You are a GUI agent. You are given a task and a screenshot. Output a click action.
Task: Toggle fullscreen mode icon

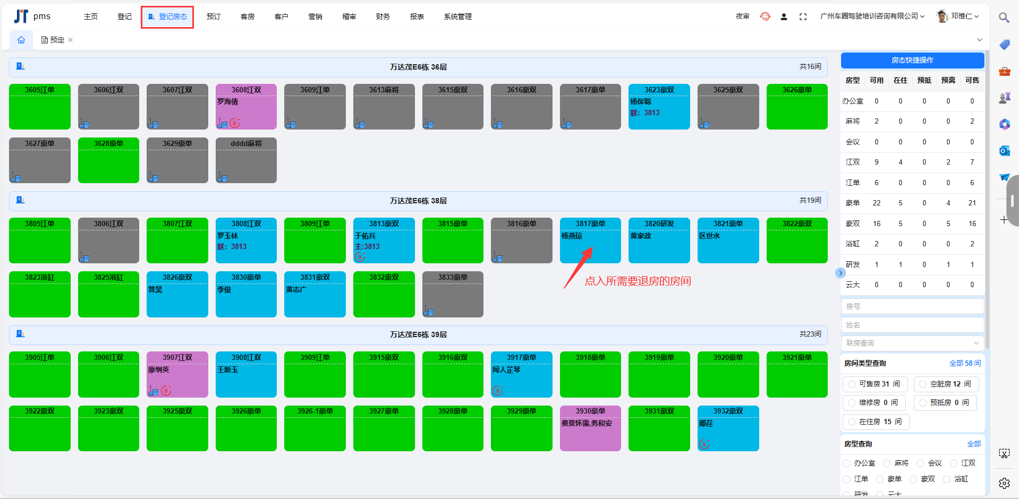(803, 17)
